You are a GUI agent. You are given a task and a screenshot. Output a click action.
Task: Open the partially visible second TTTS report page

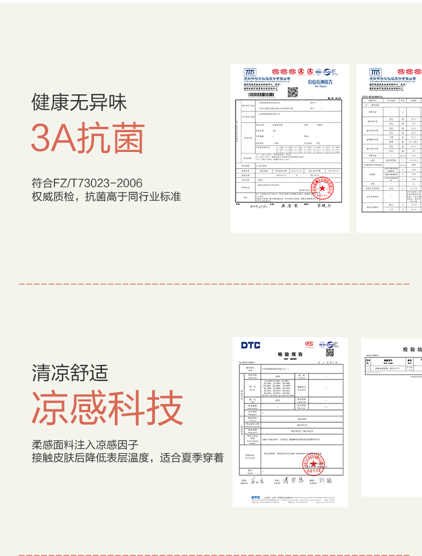coord(389,148)
